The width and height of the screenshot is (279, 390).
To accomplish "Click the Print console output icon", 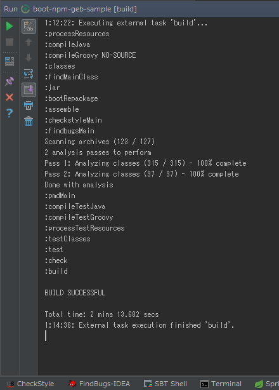I will click(29, 105).
